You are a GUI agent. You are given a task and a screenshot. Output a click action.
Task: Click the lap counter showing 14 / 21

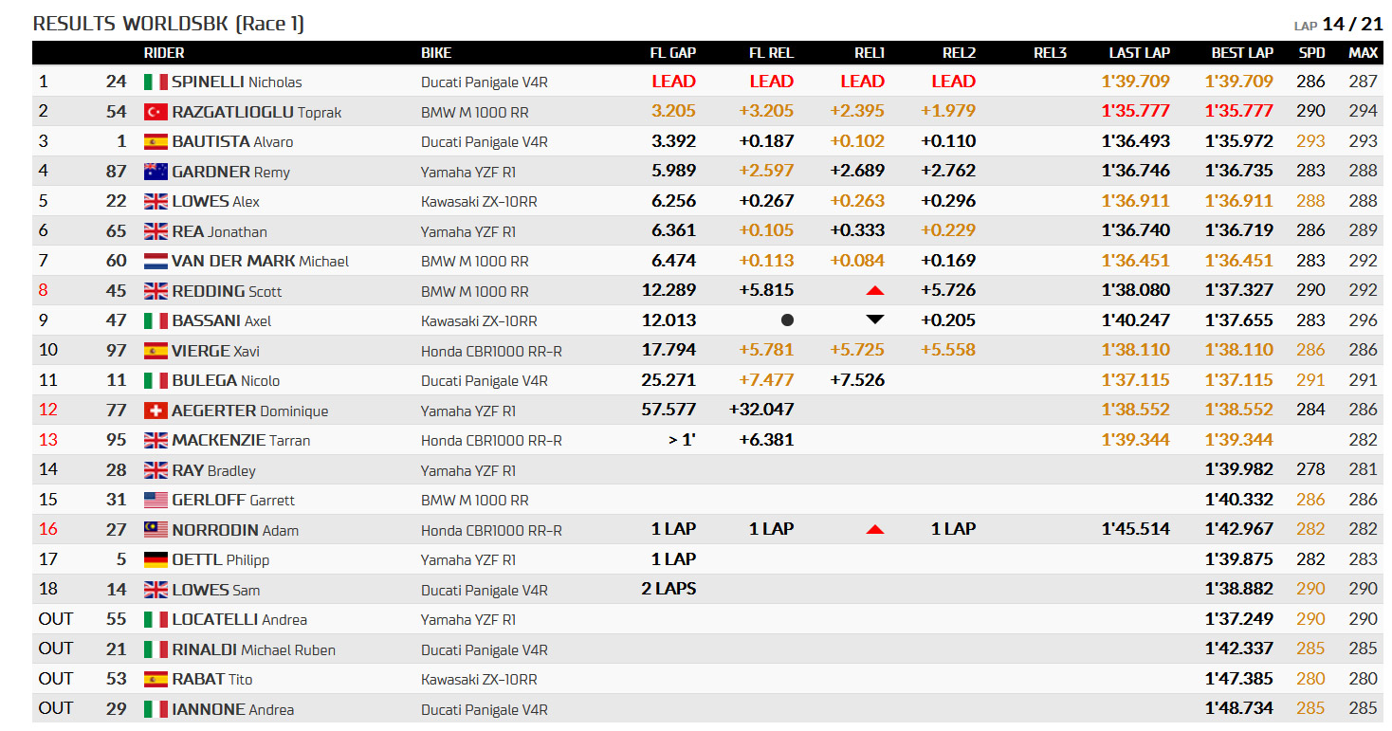click(1353, 24)
